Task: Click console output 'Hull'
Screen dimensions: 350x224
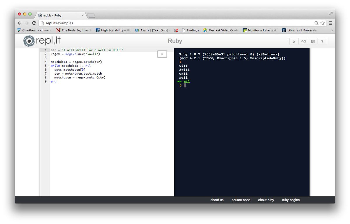Action: (183, 78)
